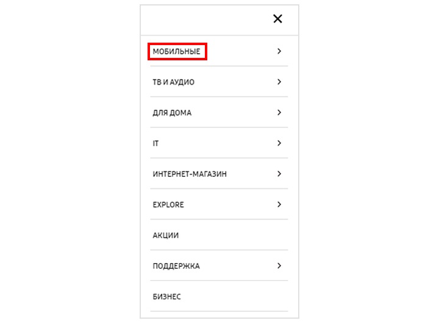Image resolution: width=439 pixels, height=323 pixels.
Task: Click the empty space right of Акции
Action: pyautogui.click(x=233, y=235)
